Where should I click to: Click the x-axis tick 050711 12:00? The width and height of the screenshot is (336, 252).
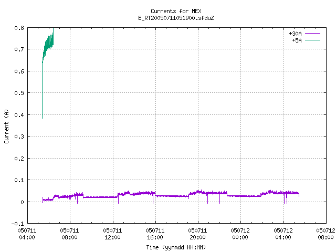click(x=112, y=234)
